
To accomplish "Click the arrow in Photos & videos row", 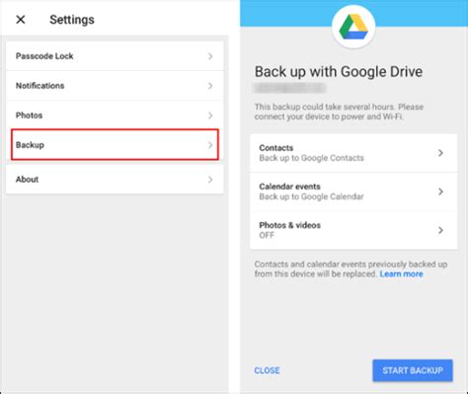I will point(440,230).
